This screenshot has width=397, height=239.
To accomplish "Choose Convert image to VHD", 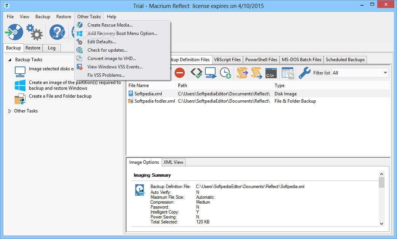I will (x=122, y=59).
